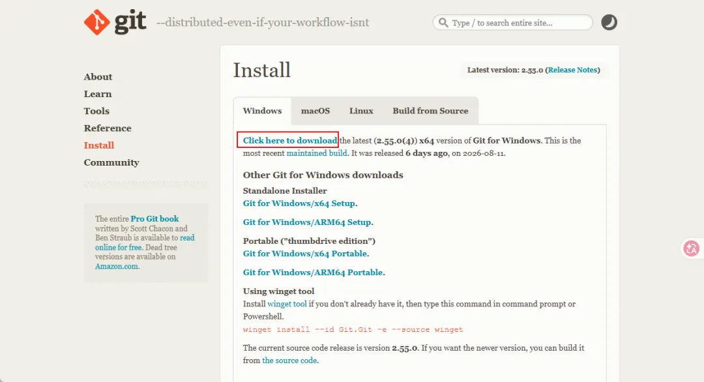
Task: Click the Git diamond logo icon
Action: [96, 22]
